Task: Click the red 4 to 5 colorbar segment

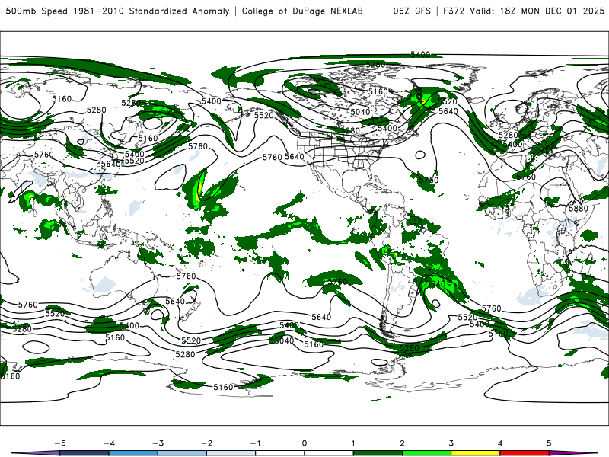Action: point(525,453)
